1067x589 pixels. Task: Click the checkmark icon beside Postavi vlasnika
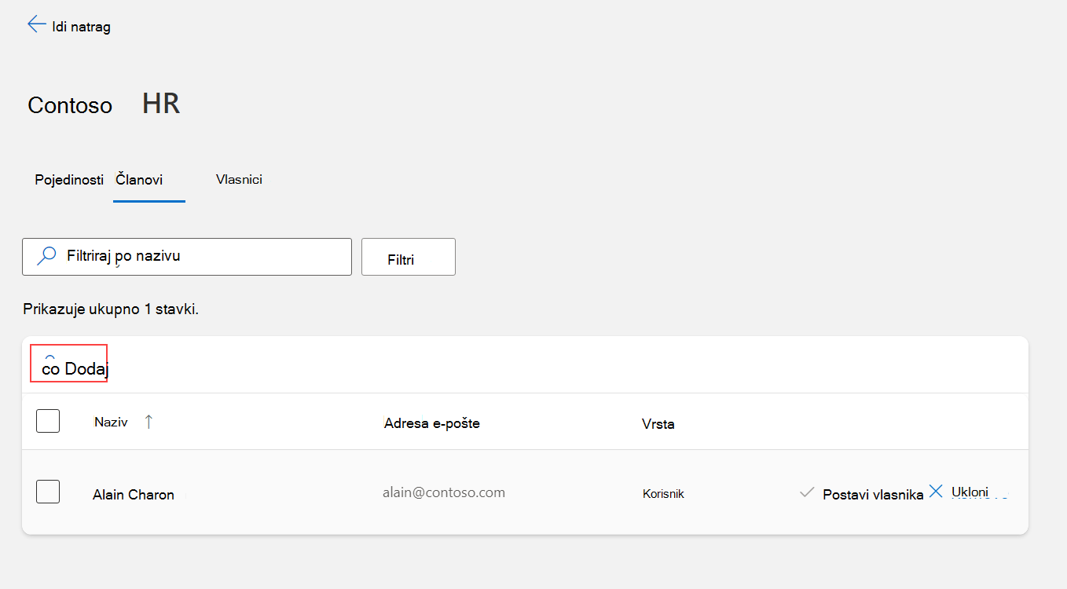[806, 493]
